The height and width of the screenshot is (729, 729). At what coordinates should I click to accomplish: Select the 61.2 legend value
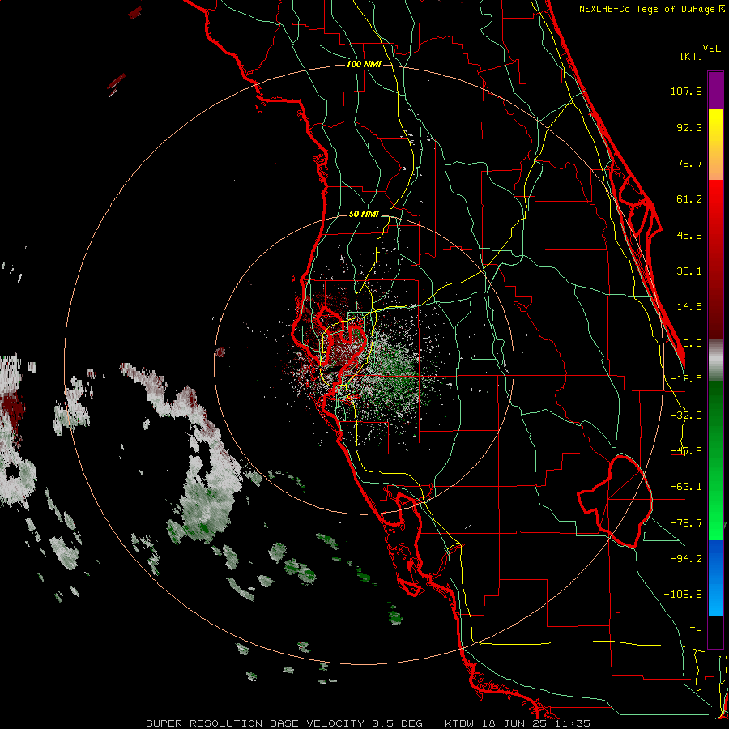pos(689,199)
